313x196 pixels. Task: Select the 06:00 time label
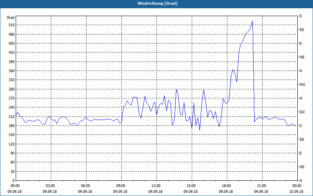coord(85,185)
